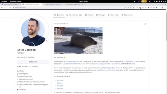Open the 123dev.email newsletter link
This screenshot has width=167, height=94.
tap(128, 62)
